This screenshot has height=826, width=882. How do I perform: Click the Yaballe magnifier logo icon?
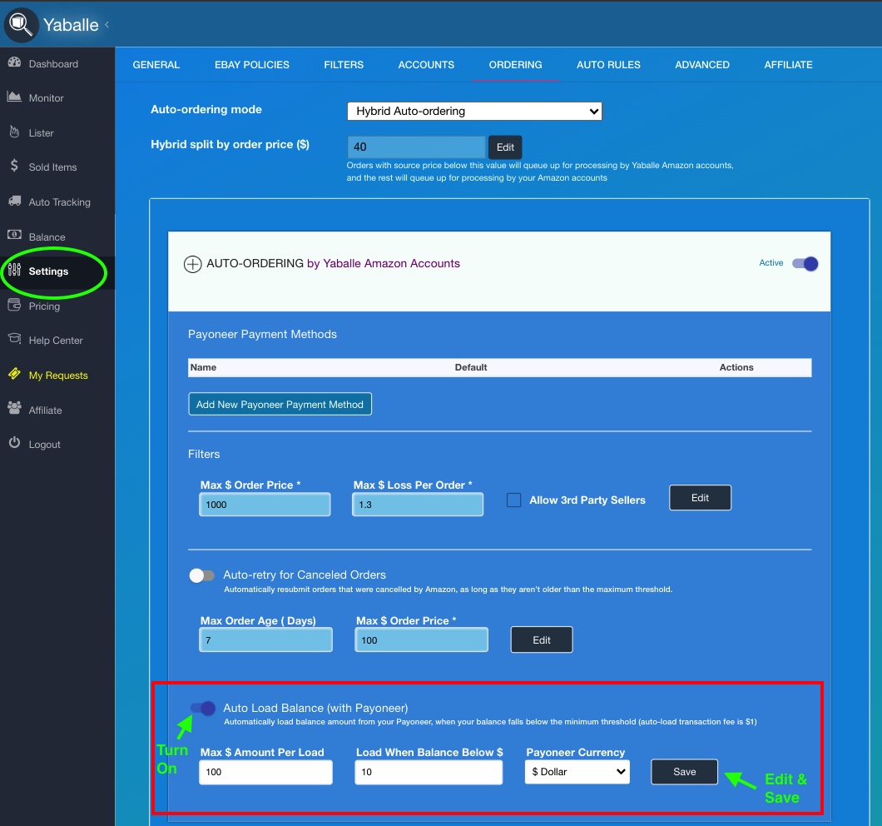tap(21, 25)
